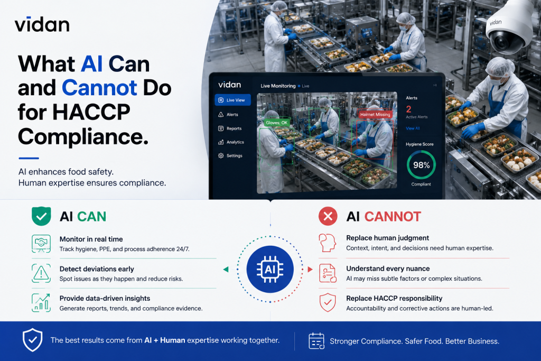
Task: Click the red AI CANNOT cross icon
Action: 328,216
